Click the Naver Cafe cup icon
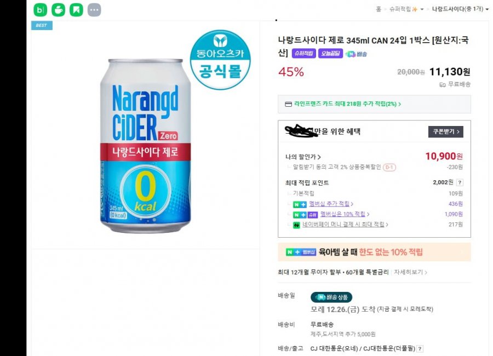Viewport: 493px width, 356px height. [58, 10]
